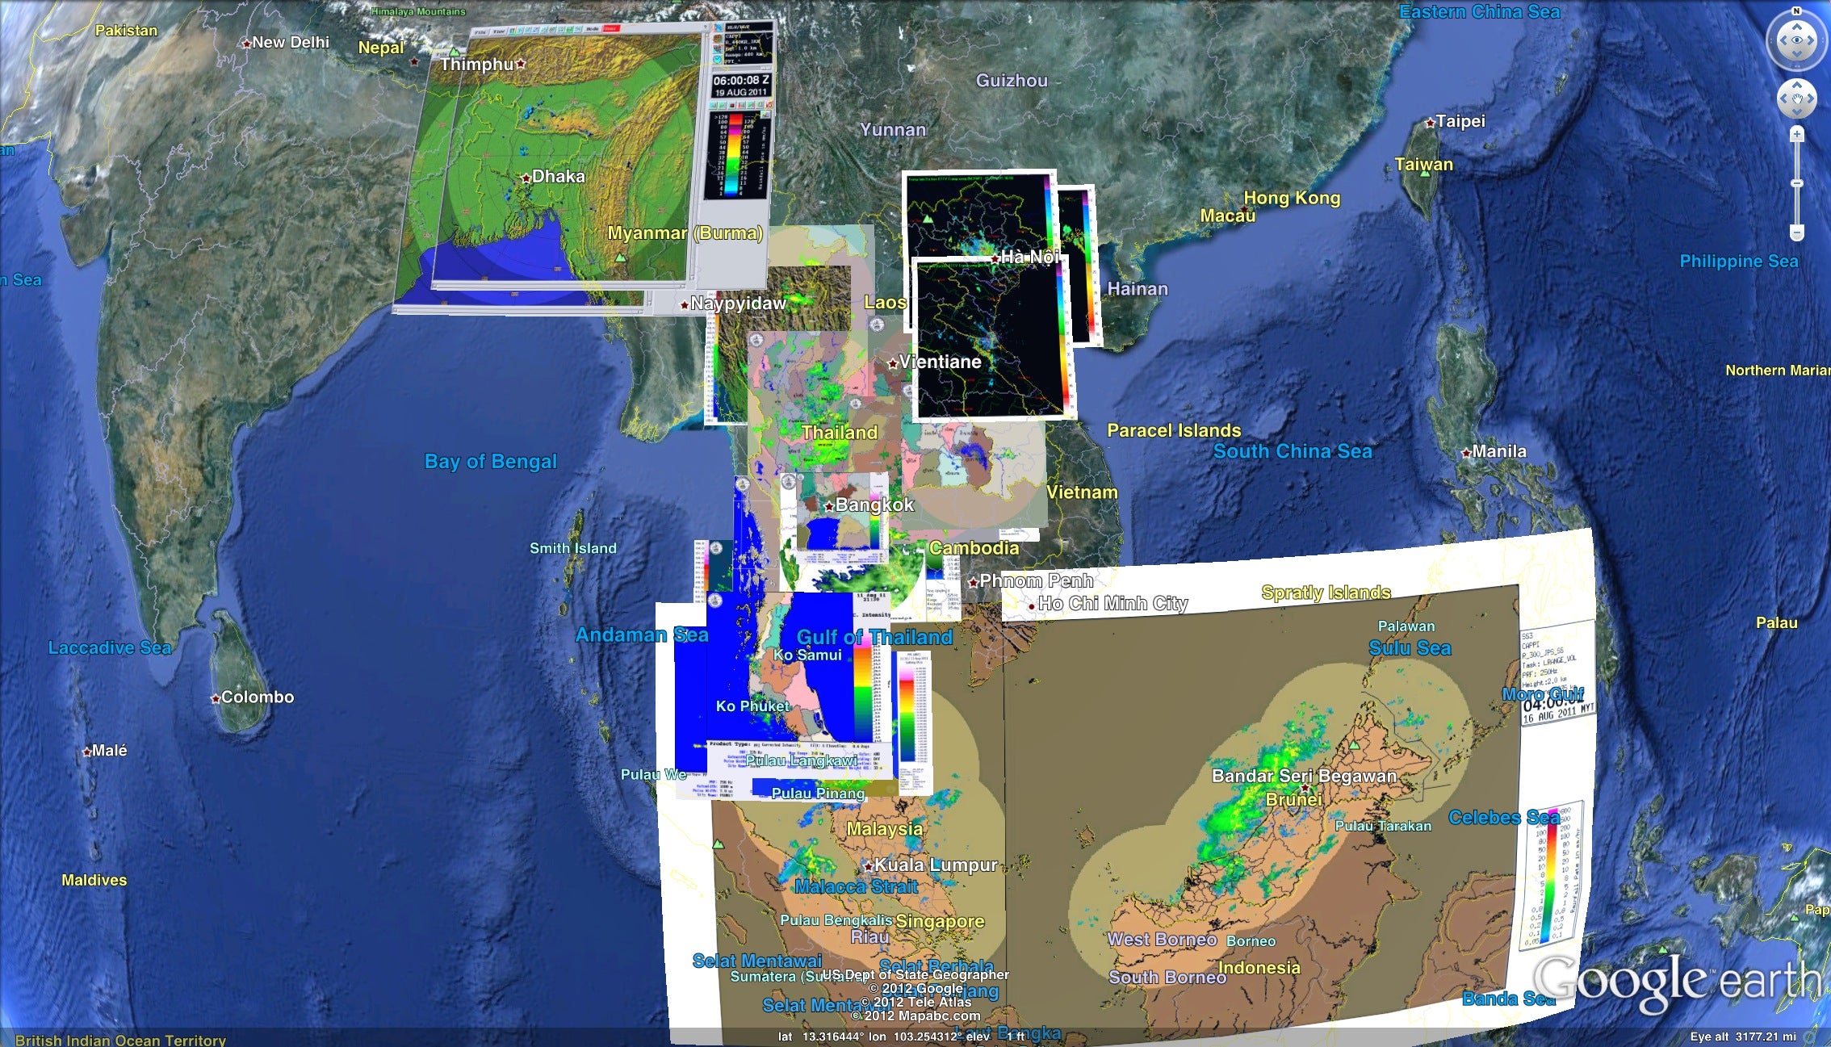Click the Manila city placemark

coord(1466,453)
